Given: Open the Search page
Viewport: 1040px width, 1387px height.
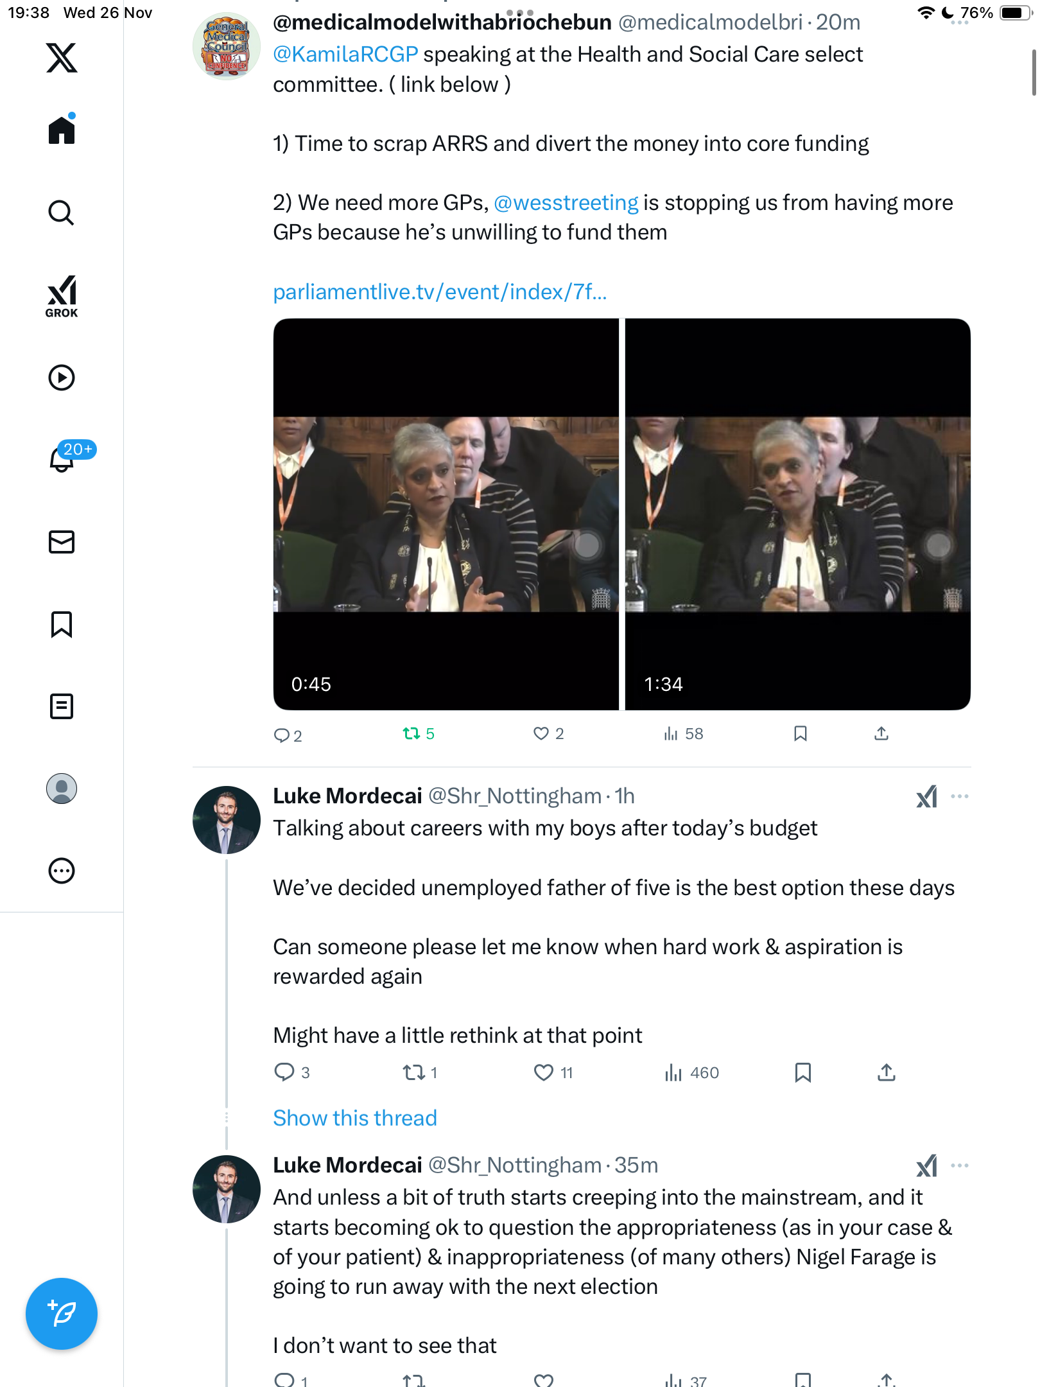Looking at the screenshot, I should (x=62, y=213).
